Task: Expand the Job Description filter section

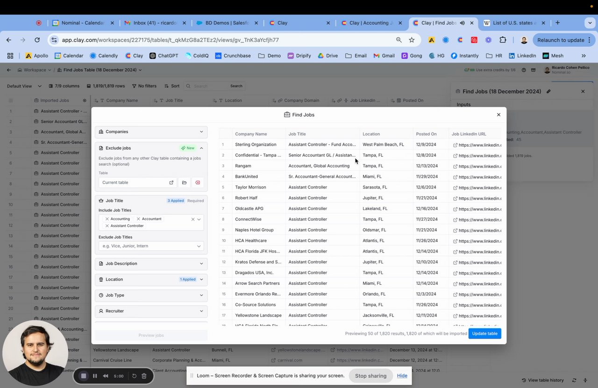Action: click(x=151, y=264)
